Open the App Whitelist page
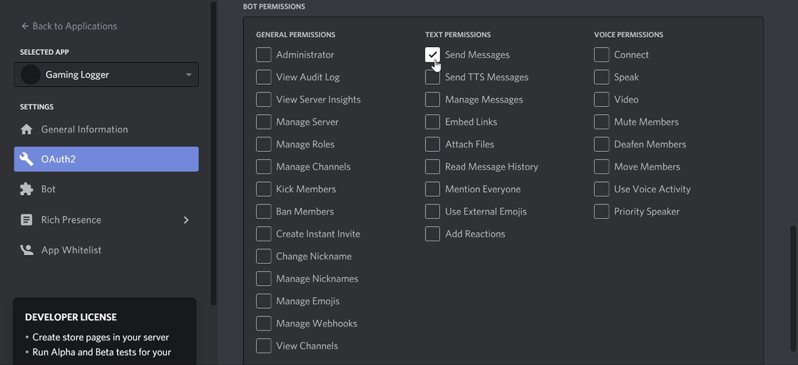This screenshot has width=798, height=365. (71, 250)
